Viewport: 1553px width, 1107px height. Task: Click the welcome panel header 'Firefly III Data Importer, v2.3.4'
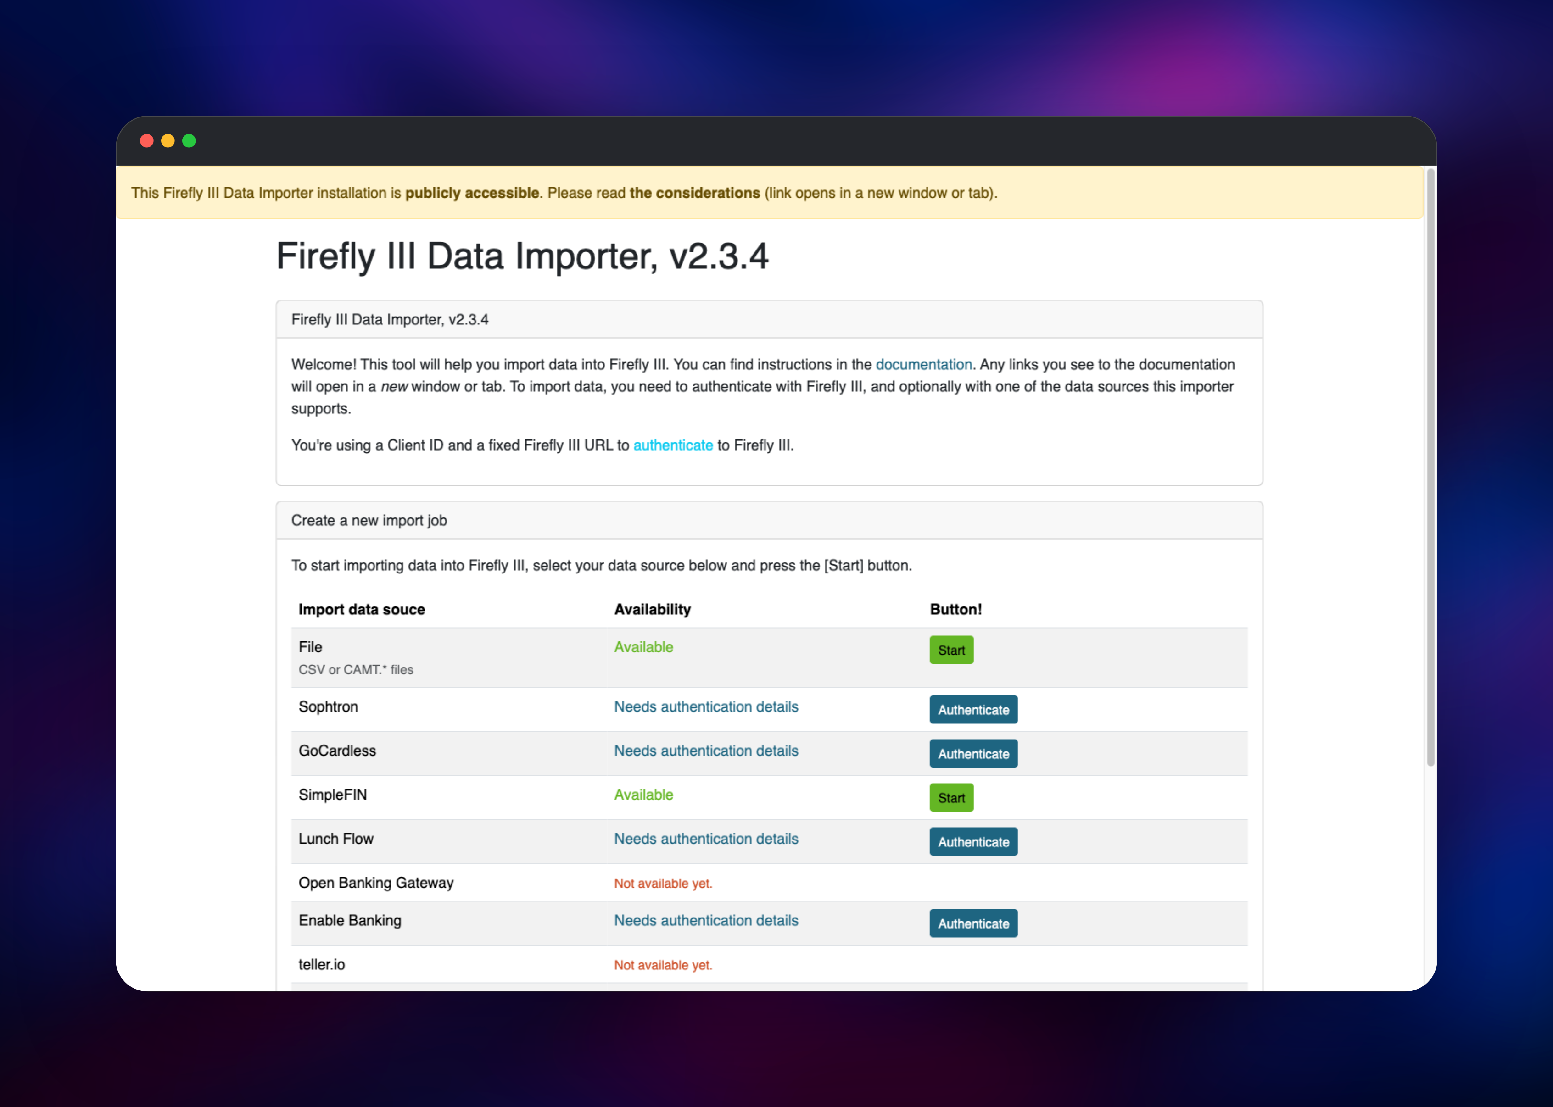tap(769, 320)
